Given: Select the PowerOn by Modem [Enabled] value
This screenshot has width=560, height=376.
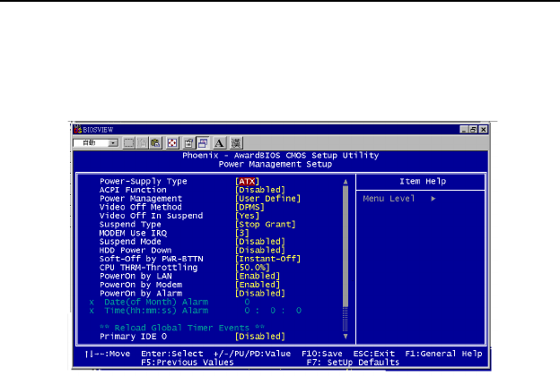Looking at the screenshot, I should tap(258, 285).
